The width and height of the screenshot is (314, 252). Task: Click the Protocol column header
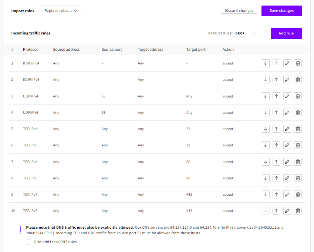coord(30,49)
